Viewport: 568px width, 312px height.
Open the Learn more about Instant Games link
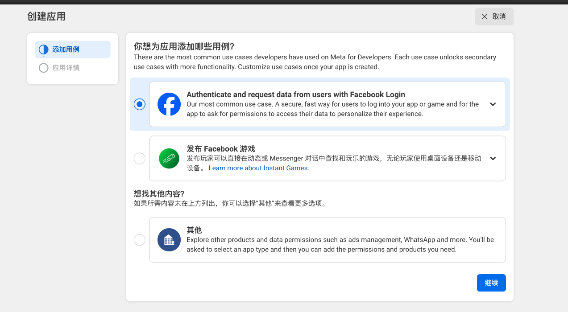click(x=259, y=168)
